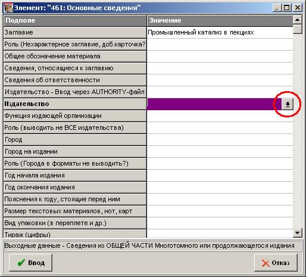The image size is (306, 277).
Task: Click the scrollbar down arrow
Action: 297,233
